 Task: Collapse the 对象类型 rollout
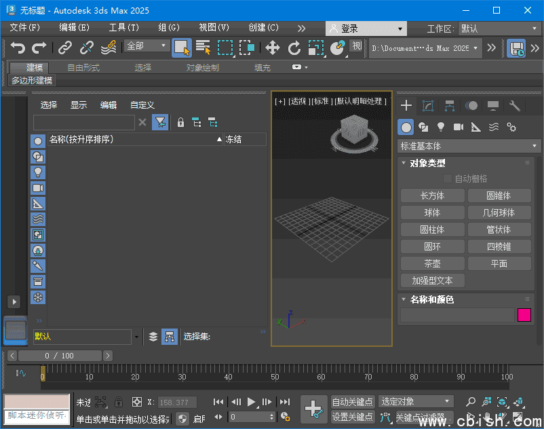405,163
